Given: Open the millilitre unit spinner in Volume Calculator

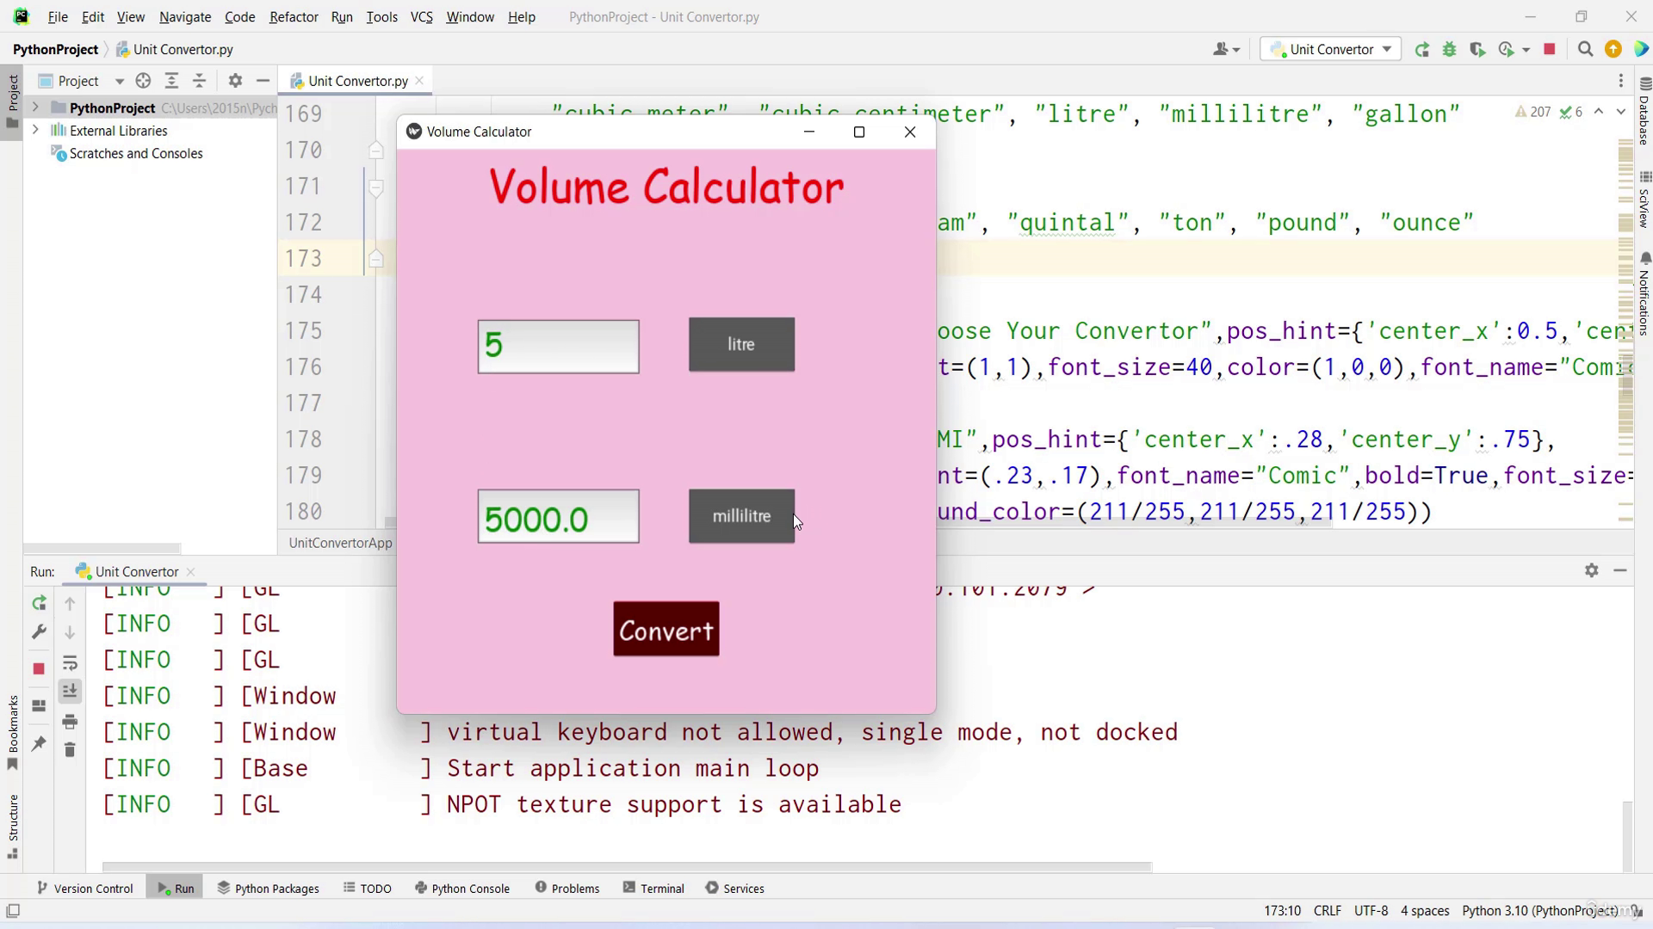Looking at the screenshot, I should coord(741,516).
